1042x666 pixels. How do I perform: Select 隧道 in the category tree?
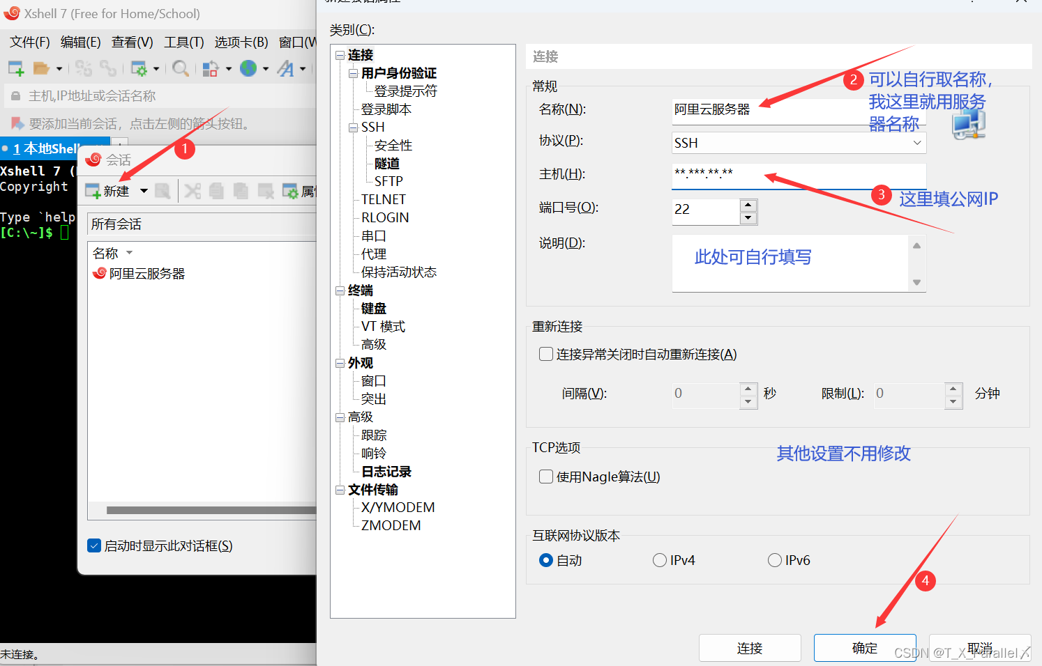387,164
